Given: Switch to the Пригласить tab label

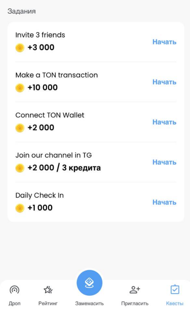Looking at the screenshot, I should 135,304.
